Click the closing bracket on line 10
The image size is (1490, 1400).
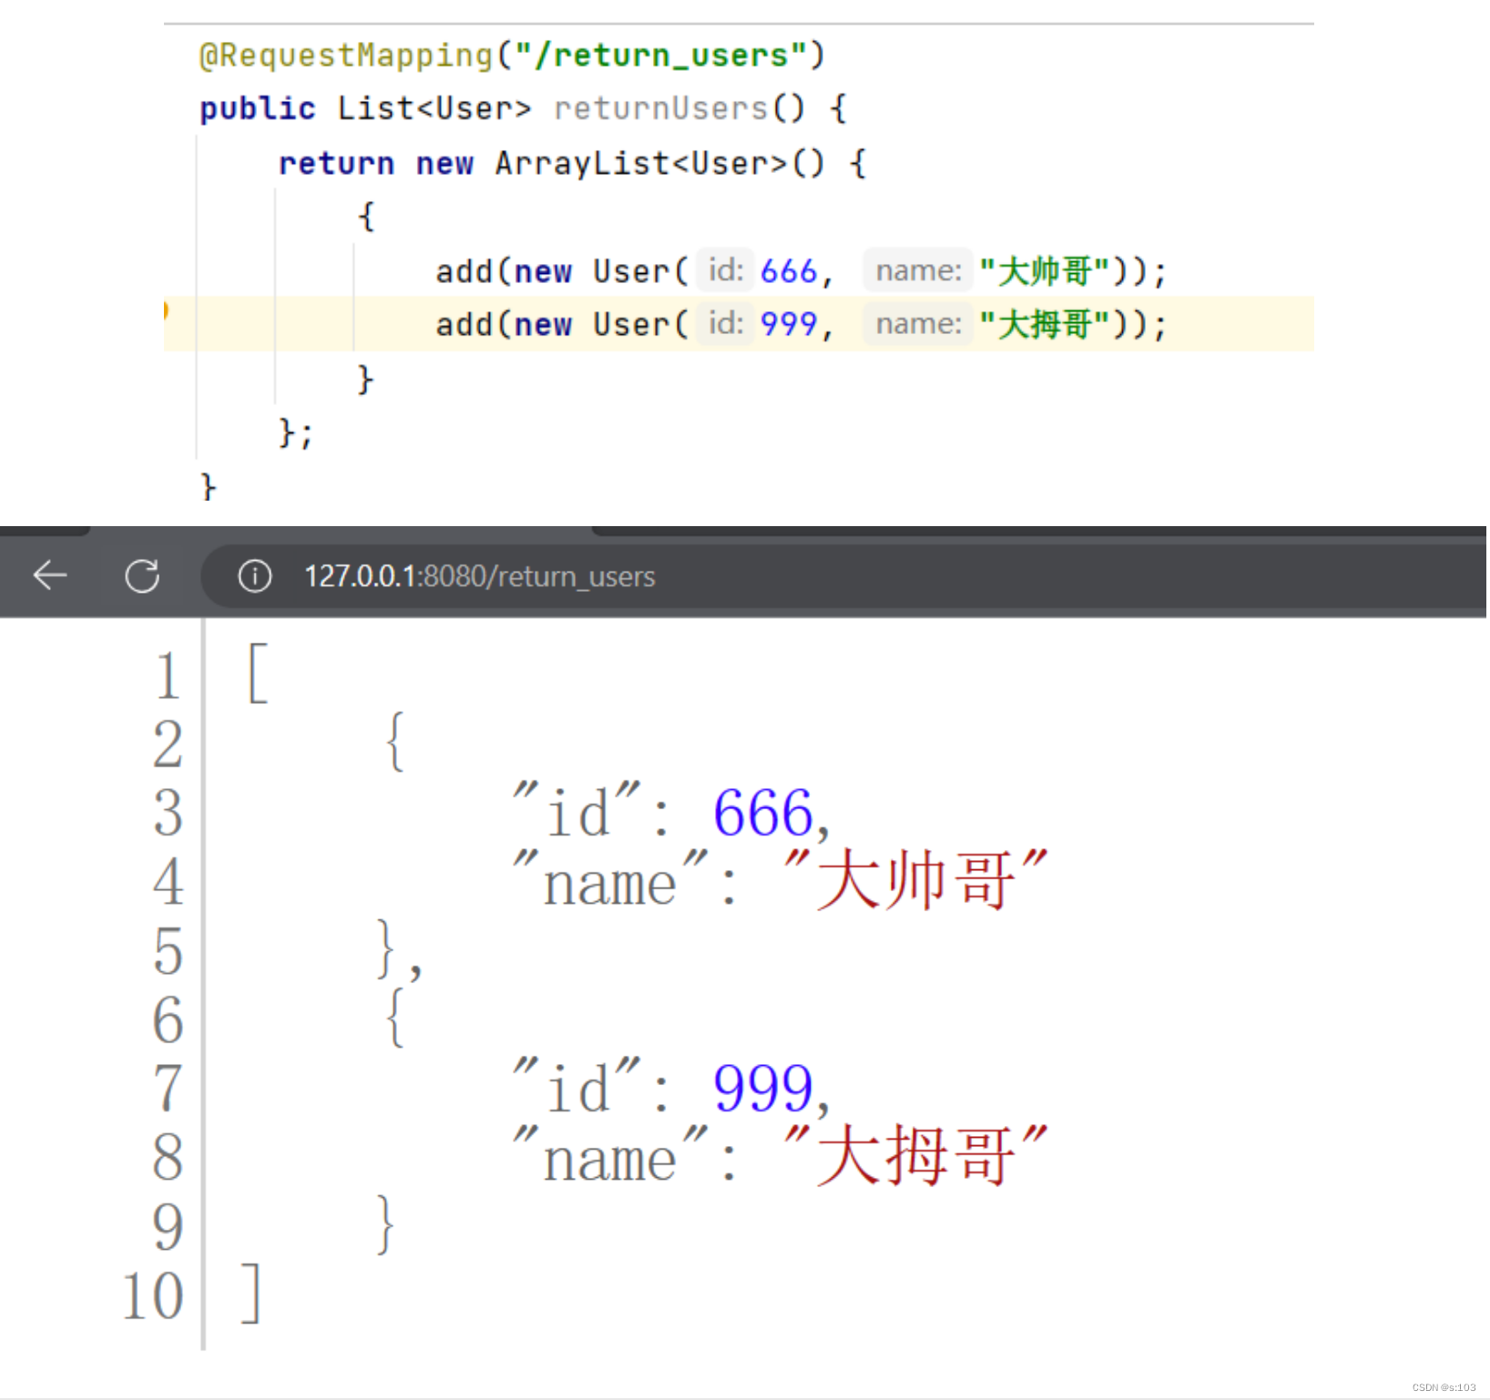(251, 1293)
